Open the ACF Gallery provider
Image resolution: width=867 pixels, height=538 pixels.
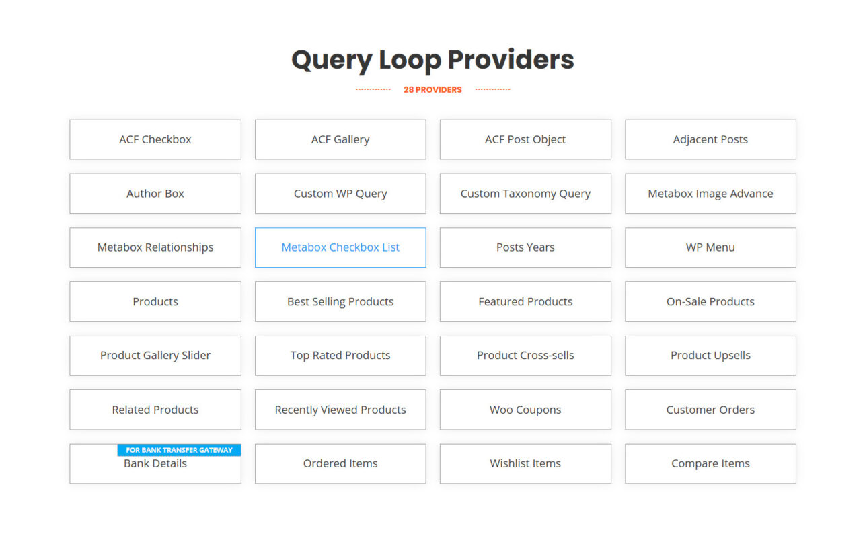(340, 139)
